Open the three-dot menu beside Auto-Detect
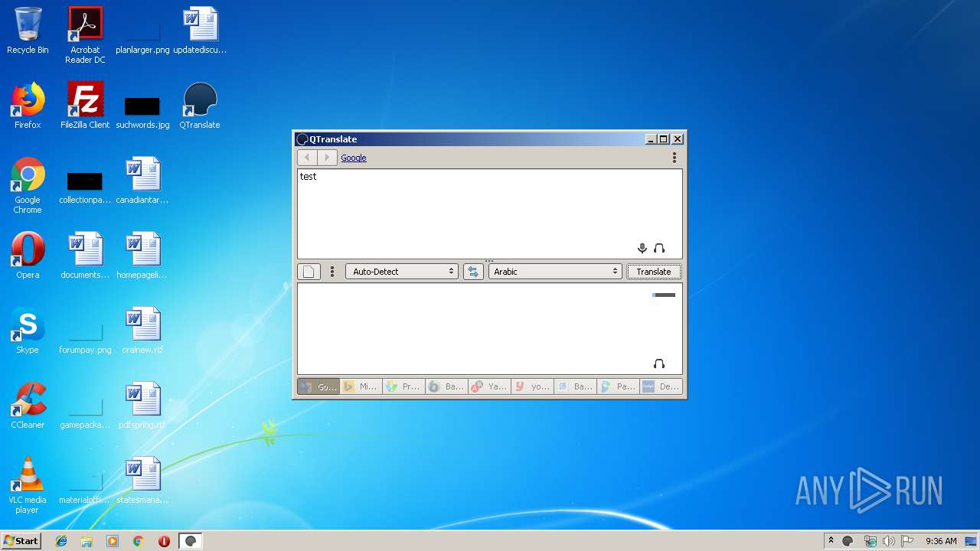The width and height of the screenshot is (980, 551). tap(332, 272)
